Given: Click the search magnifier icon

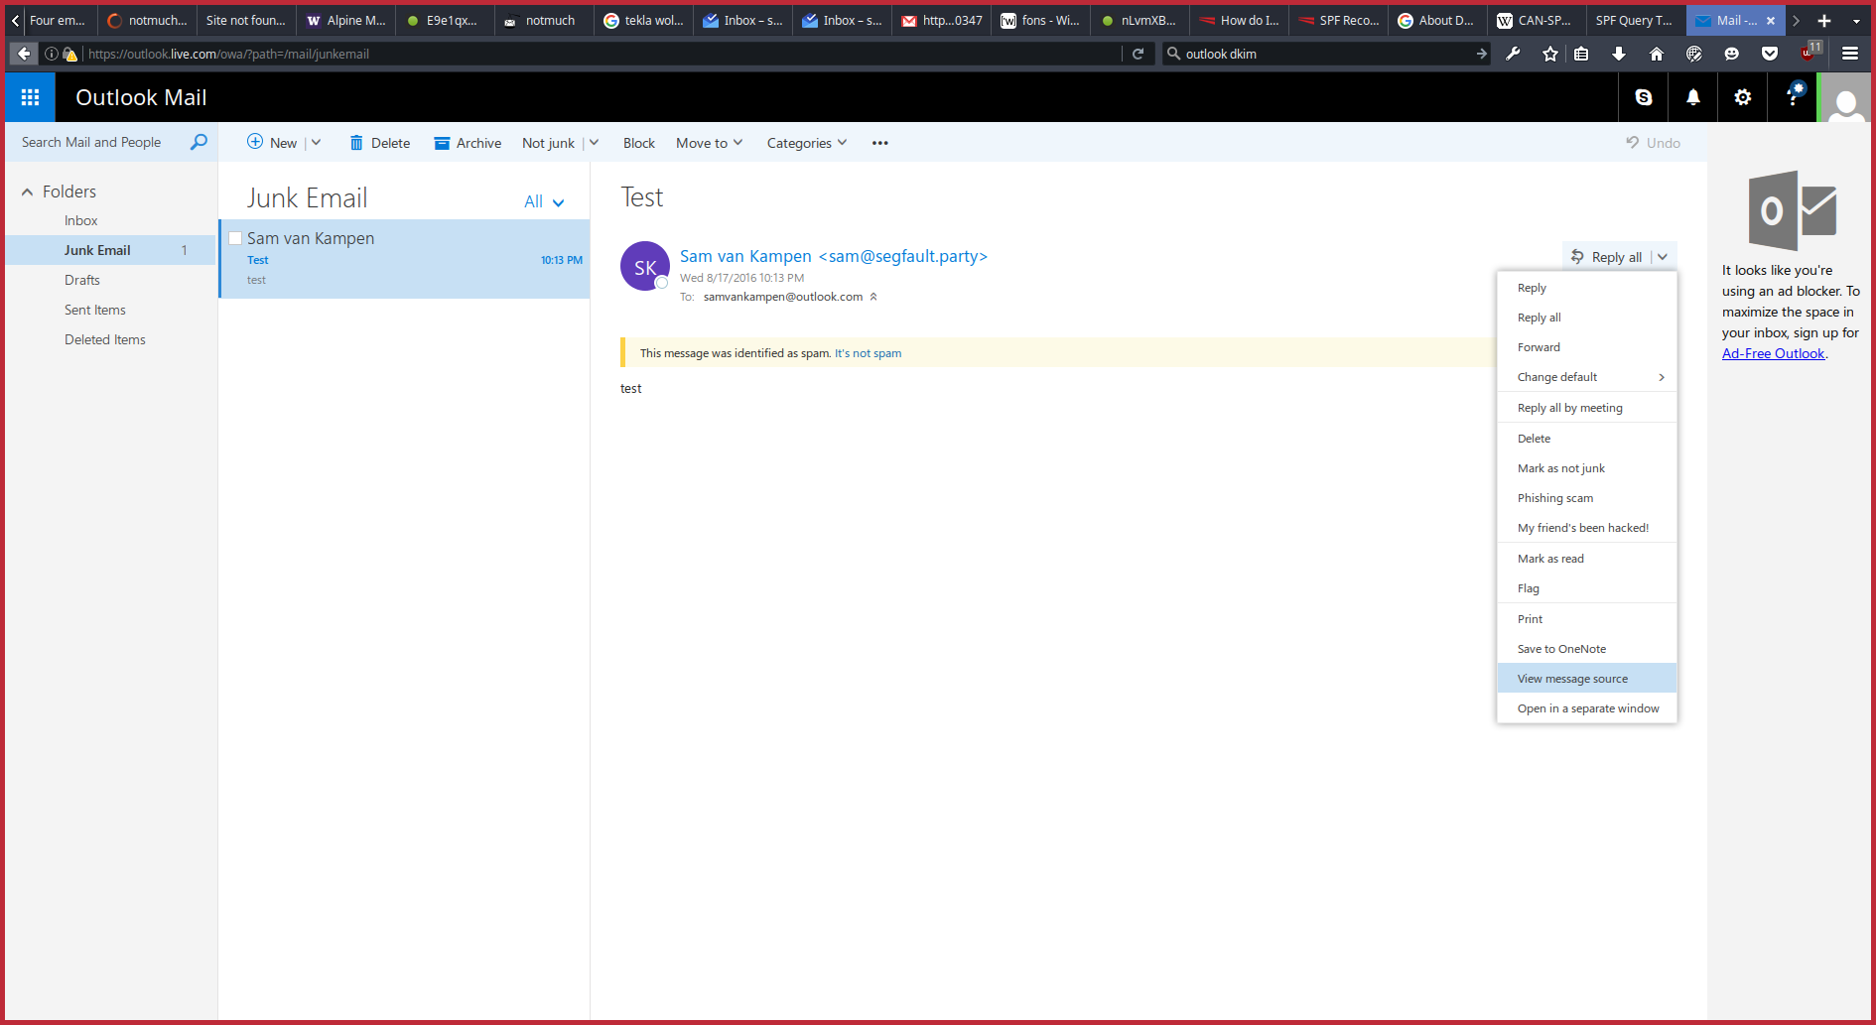Looking at the screenshot, I should coord(199,142).
